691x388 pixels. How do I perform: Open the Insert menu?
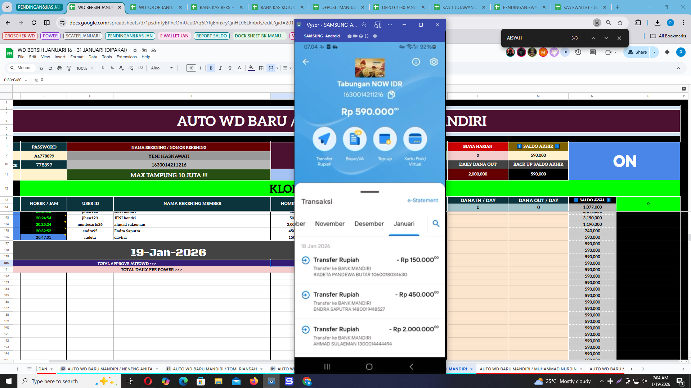pos(60,57)
